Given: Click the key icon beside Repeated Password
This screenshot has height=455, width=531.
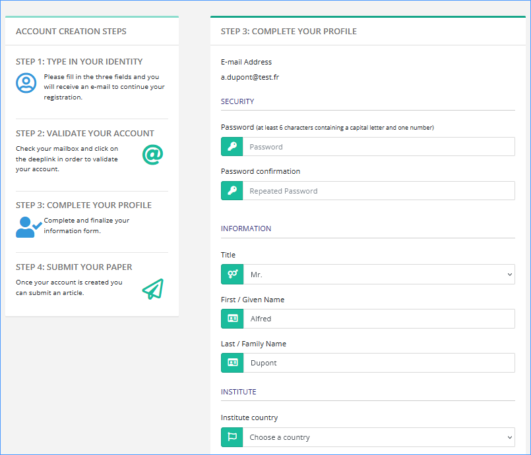Looking at the screenshot, I should 232,191.
